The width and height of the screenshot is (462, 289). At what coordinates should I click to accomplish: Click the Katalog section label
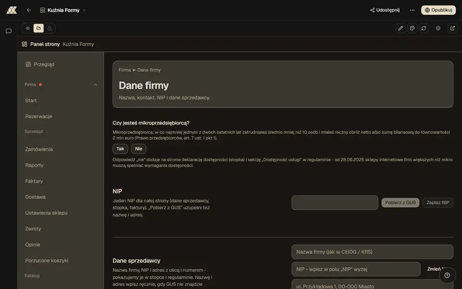tap(32, 276)
